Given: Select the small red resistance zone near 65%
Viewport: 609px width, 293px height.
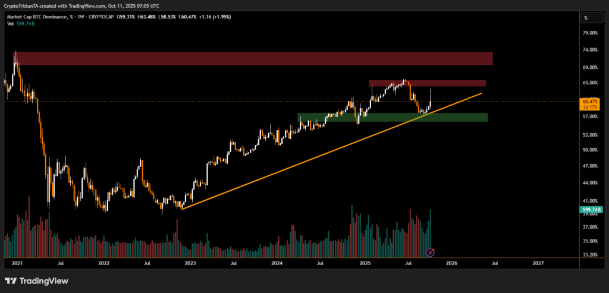Looking at the screenshot, I should click(x=427, y=83).
